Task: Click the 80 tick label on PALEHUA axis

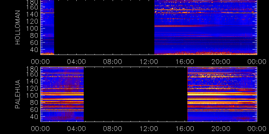Action: (x=35, y=103)
